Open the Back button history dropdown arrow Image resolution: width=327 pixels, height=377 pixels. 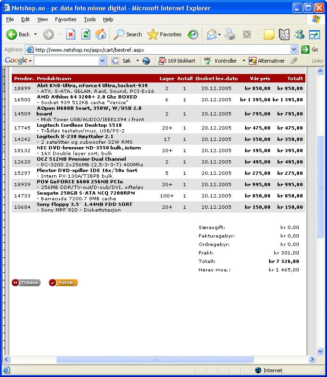coord(36,34)
